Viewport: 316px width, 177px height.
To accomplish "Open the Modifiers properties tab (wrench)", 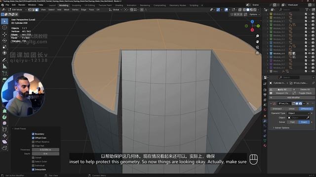I will [265, 121].
